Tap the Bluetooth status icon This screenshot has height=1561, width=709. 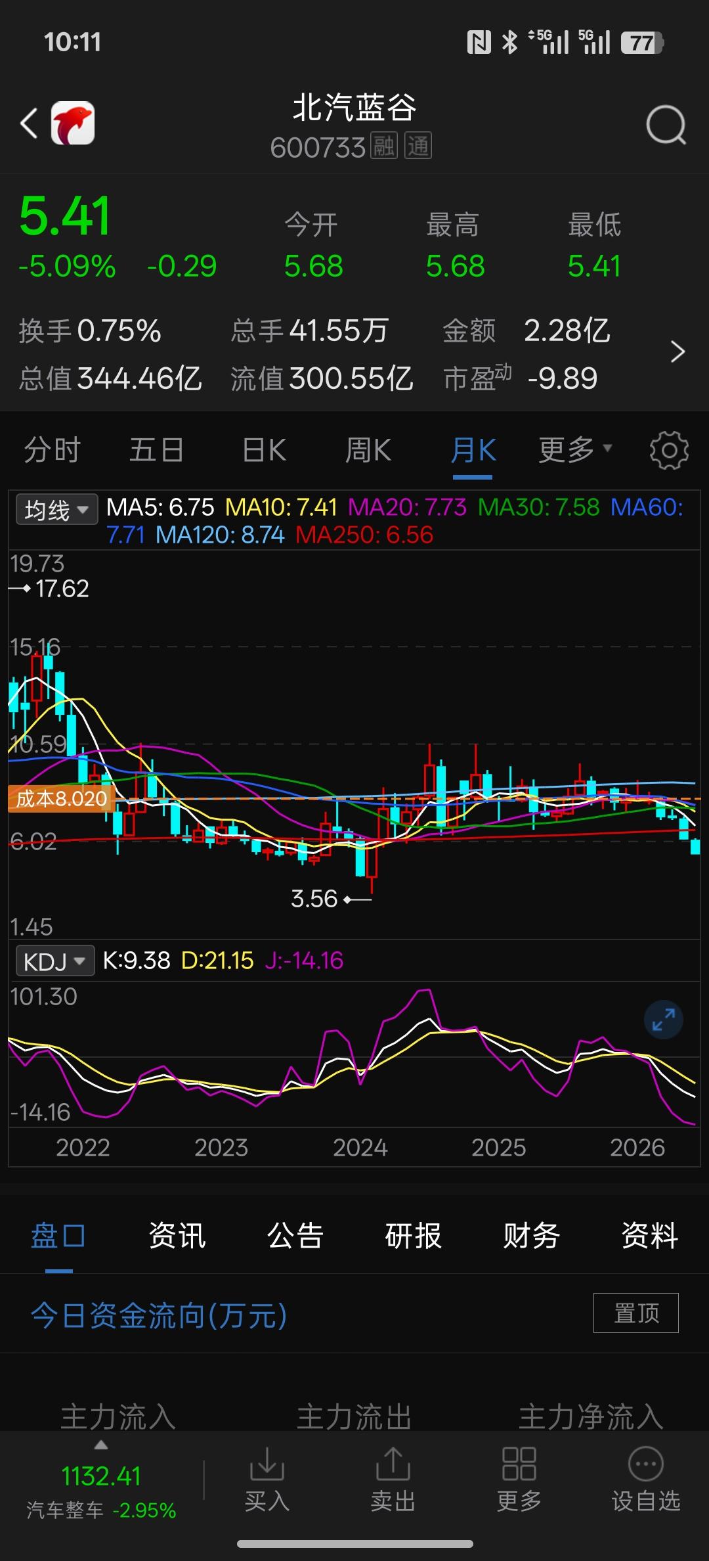click(509, 43)
